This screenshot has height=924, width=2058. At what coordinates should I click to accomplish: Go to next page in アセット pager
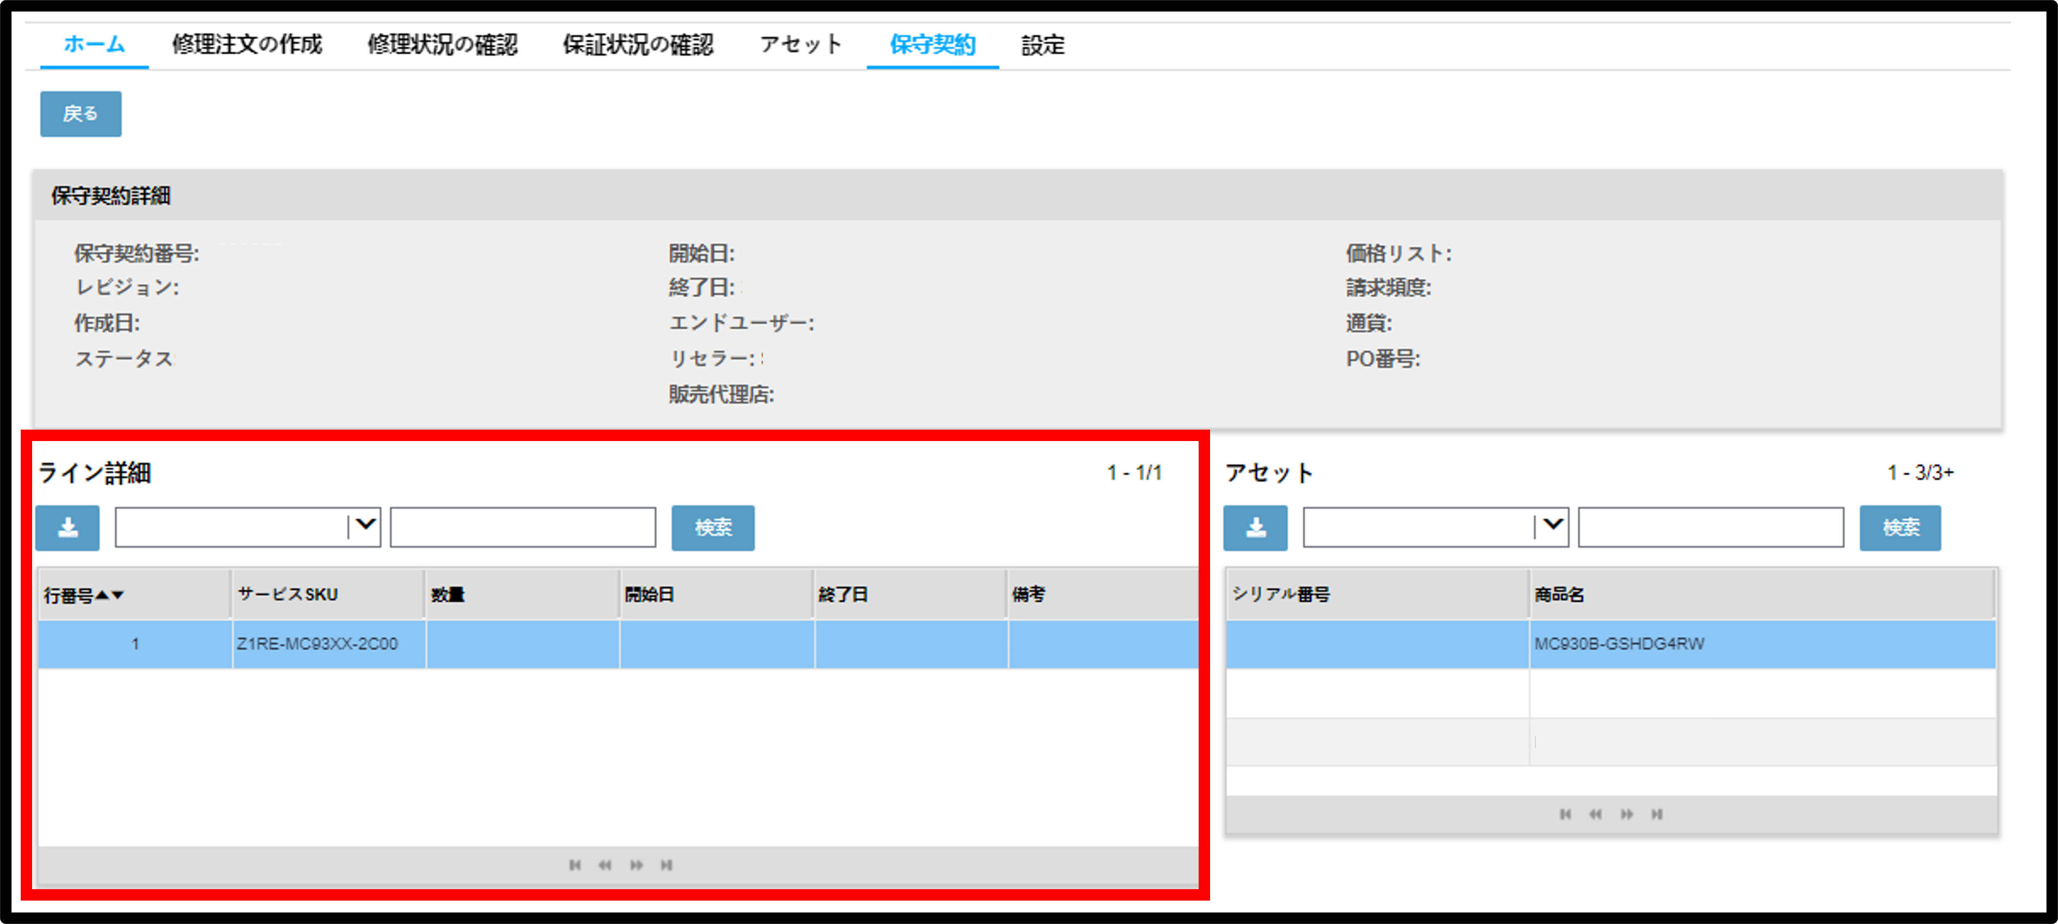tap(1627, 814)
